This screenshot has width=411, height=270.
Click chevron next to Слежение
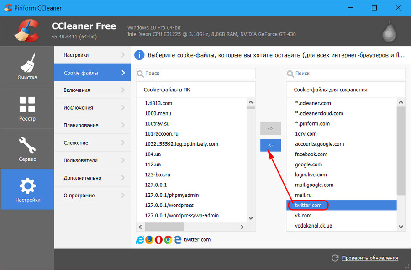pos(123,143)
